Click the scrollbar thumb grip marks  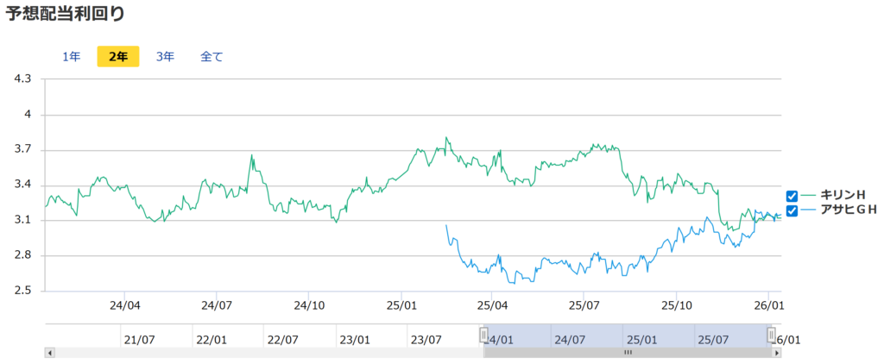pos(628,353)
